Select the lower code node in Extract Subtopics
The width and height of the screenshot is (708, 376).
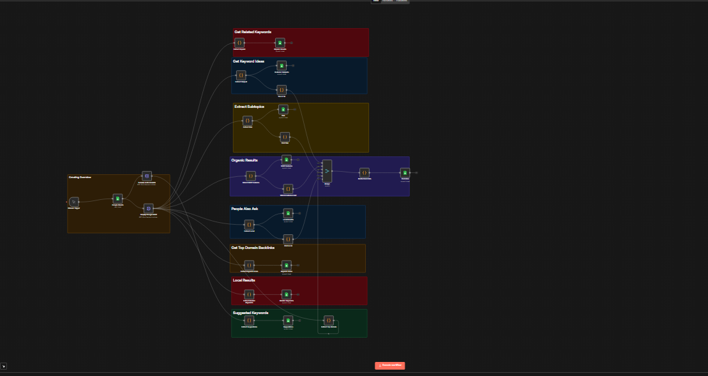(285, 137)
